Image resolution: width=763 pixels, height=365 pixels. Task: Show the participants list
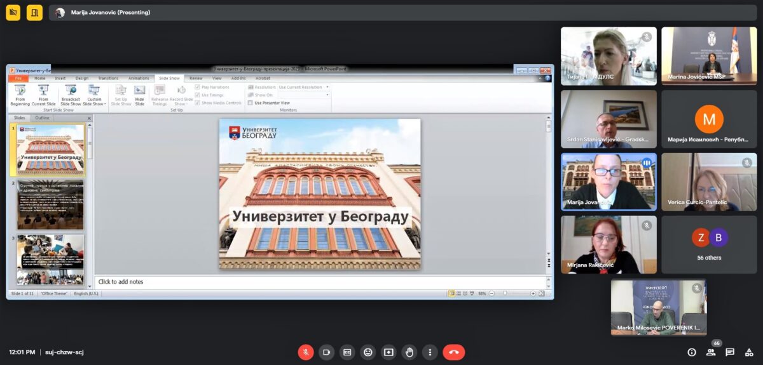(x=711, y=352)
